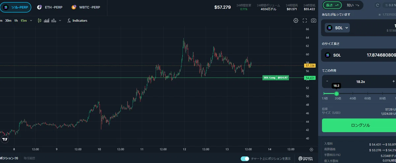The height and width of the screenshot is (163, 396).
Task: Click the 80倍 leverage mark
Action: point(382,98)
